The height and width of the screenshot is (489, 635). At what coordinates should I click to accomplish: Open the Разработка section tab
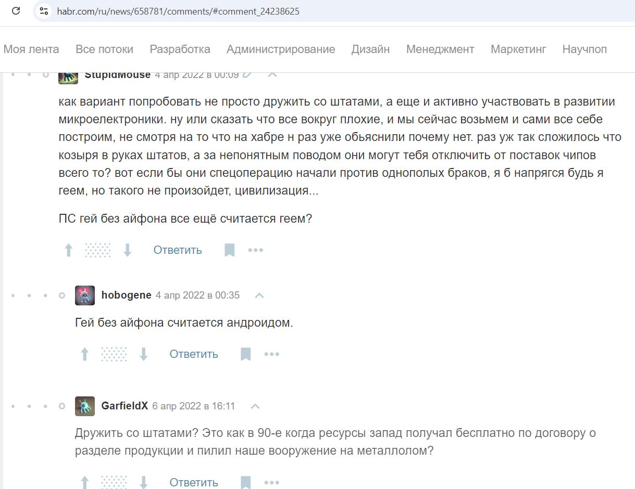tap(180, 49)
